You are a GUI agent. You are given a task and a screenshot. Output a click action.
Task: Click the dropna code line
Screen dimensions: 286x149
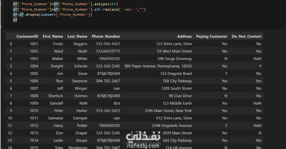tap(53, 15)
